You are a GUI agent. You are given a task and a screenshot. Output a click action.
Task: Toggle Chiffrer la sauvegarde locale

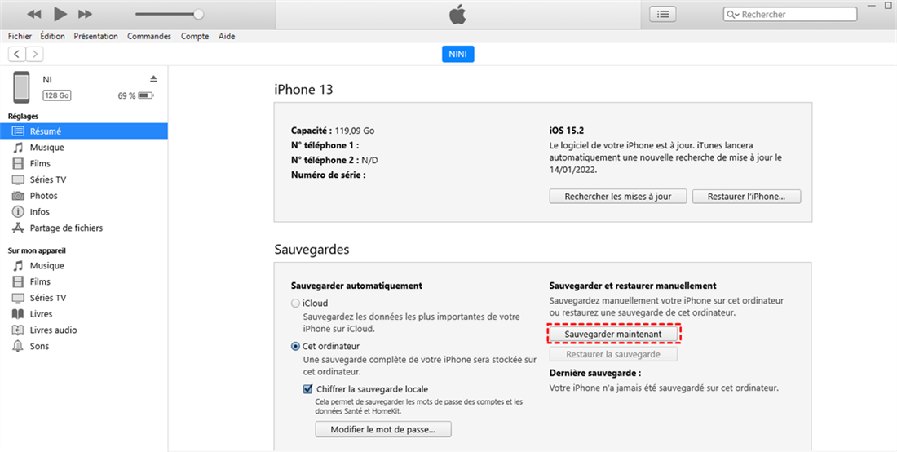pos(308,389)
